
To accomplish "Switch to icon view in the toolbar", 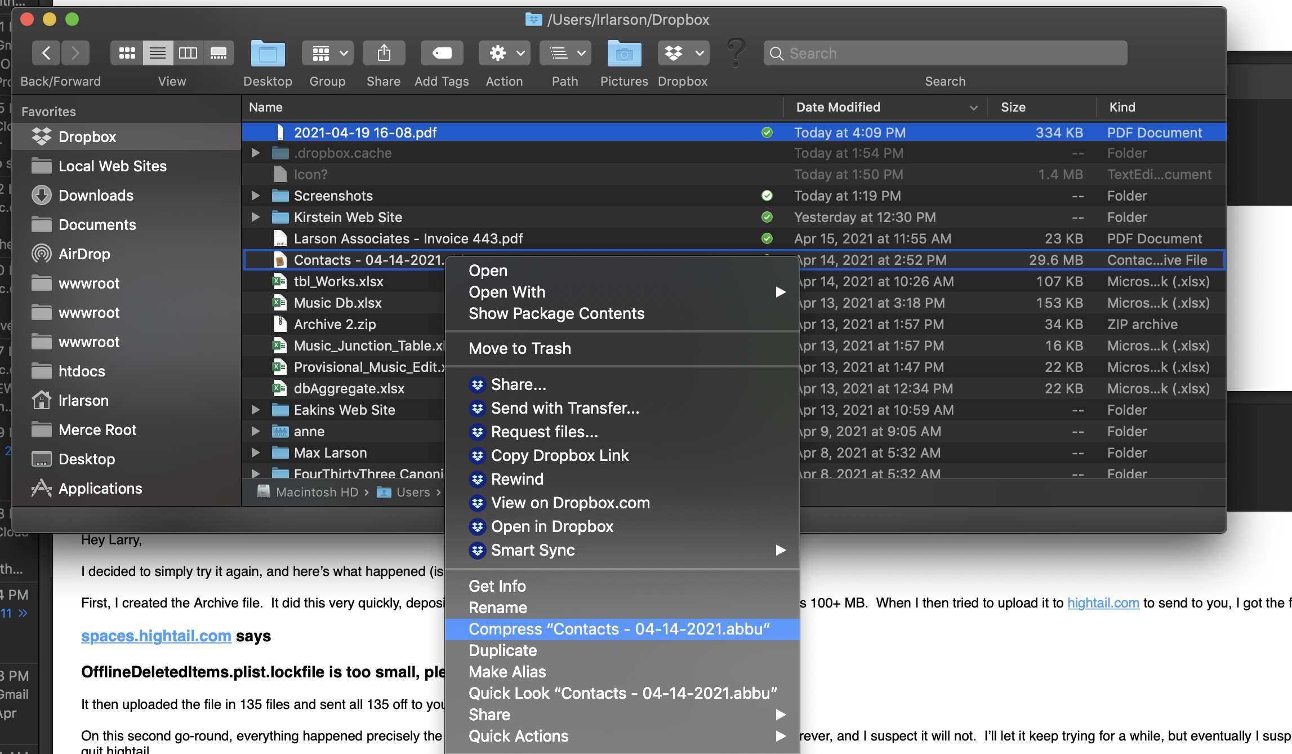I will pos(127,54).
